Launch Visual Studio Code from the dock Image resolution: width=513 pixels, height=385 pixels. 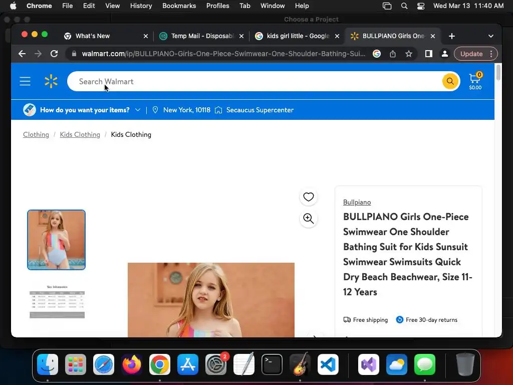click(328, 364)
